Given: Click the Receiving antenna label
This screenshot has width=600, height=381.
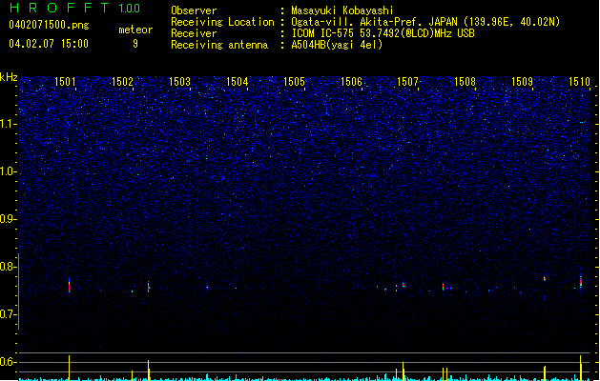Looking at the screenshot, I should point(219,45).
